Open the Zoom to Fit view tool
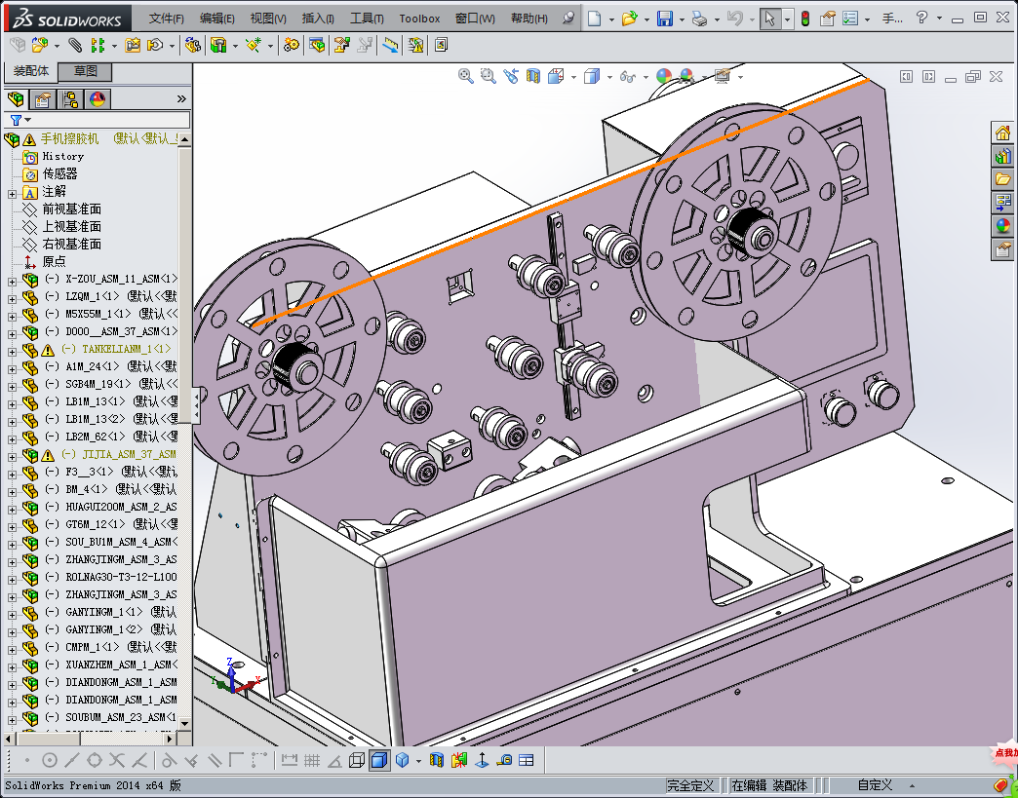 point(466,77)
